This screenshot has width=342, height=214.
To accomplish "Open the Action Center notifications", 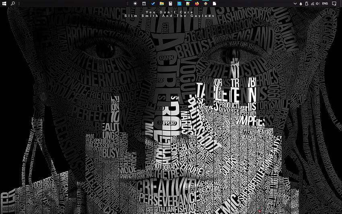I will (x=334, y=4).
